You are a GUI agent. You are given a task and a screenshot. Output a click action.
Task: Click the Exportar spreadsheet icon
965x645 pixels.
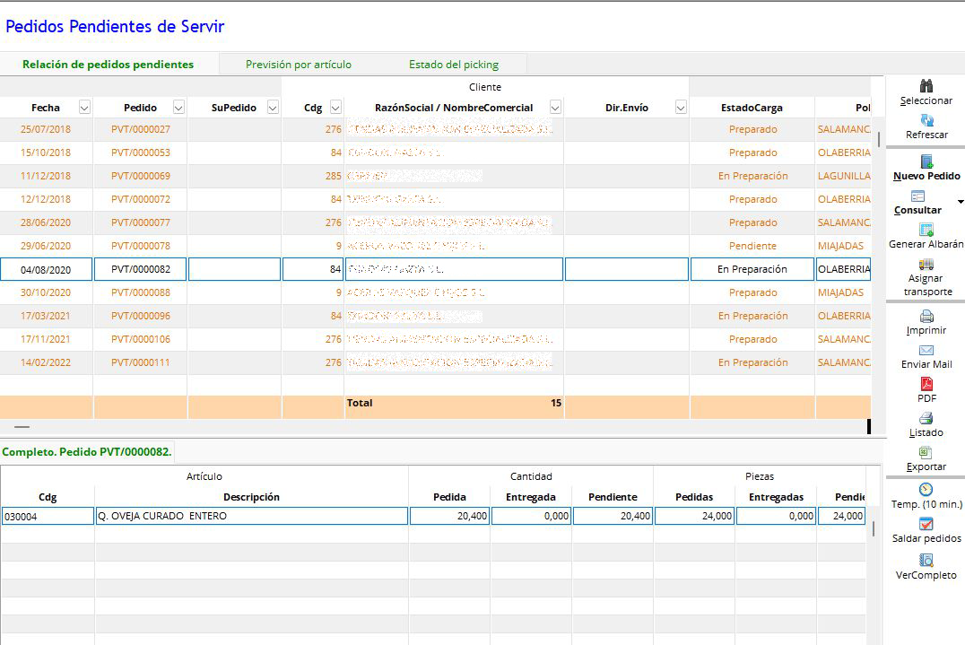tap(926, 453)
